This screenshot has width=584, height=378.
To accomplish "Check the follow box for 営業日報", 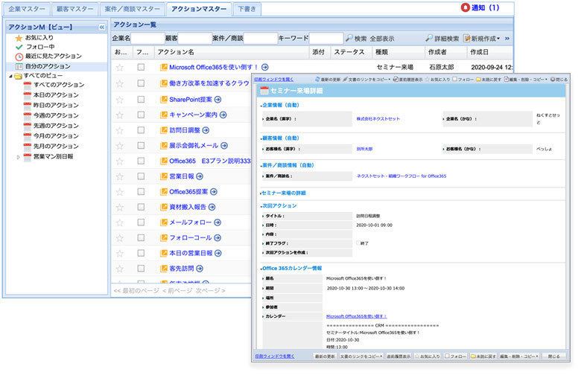I will coord(141,176).
